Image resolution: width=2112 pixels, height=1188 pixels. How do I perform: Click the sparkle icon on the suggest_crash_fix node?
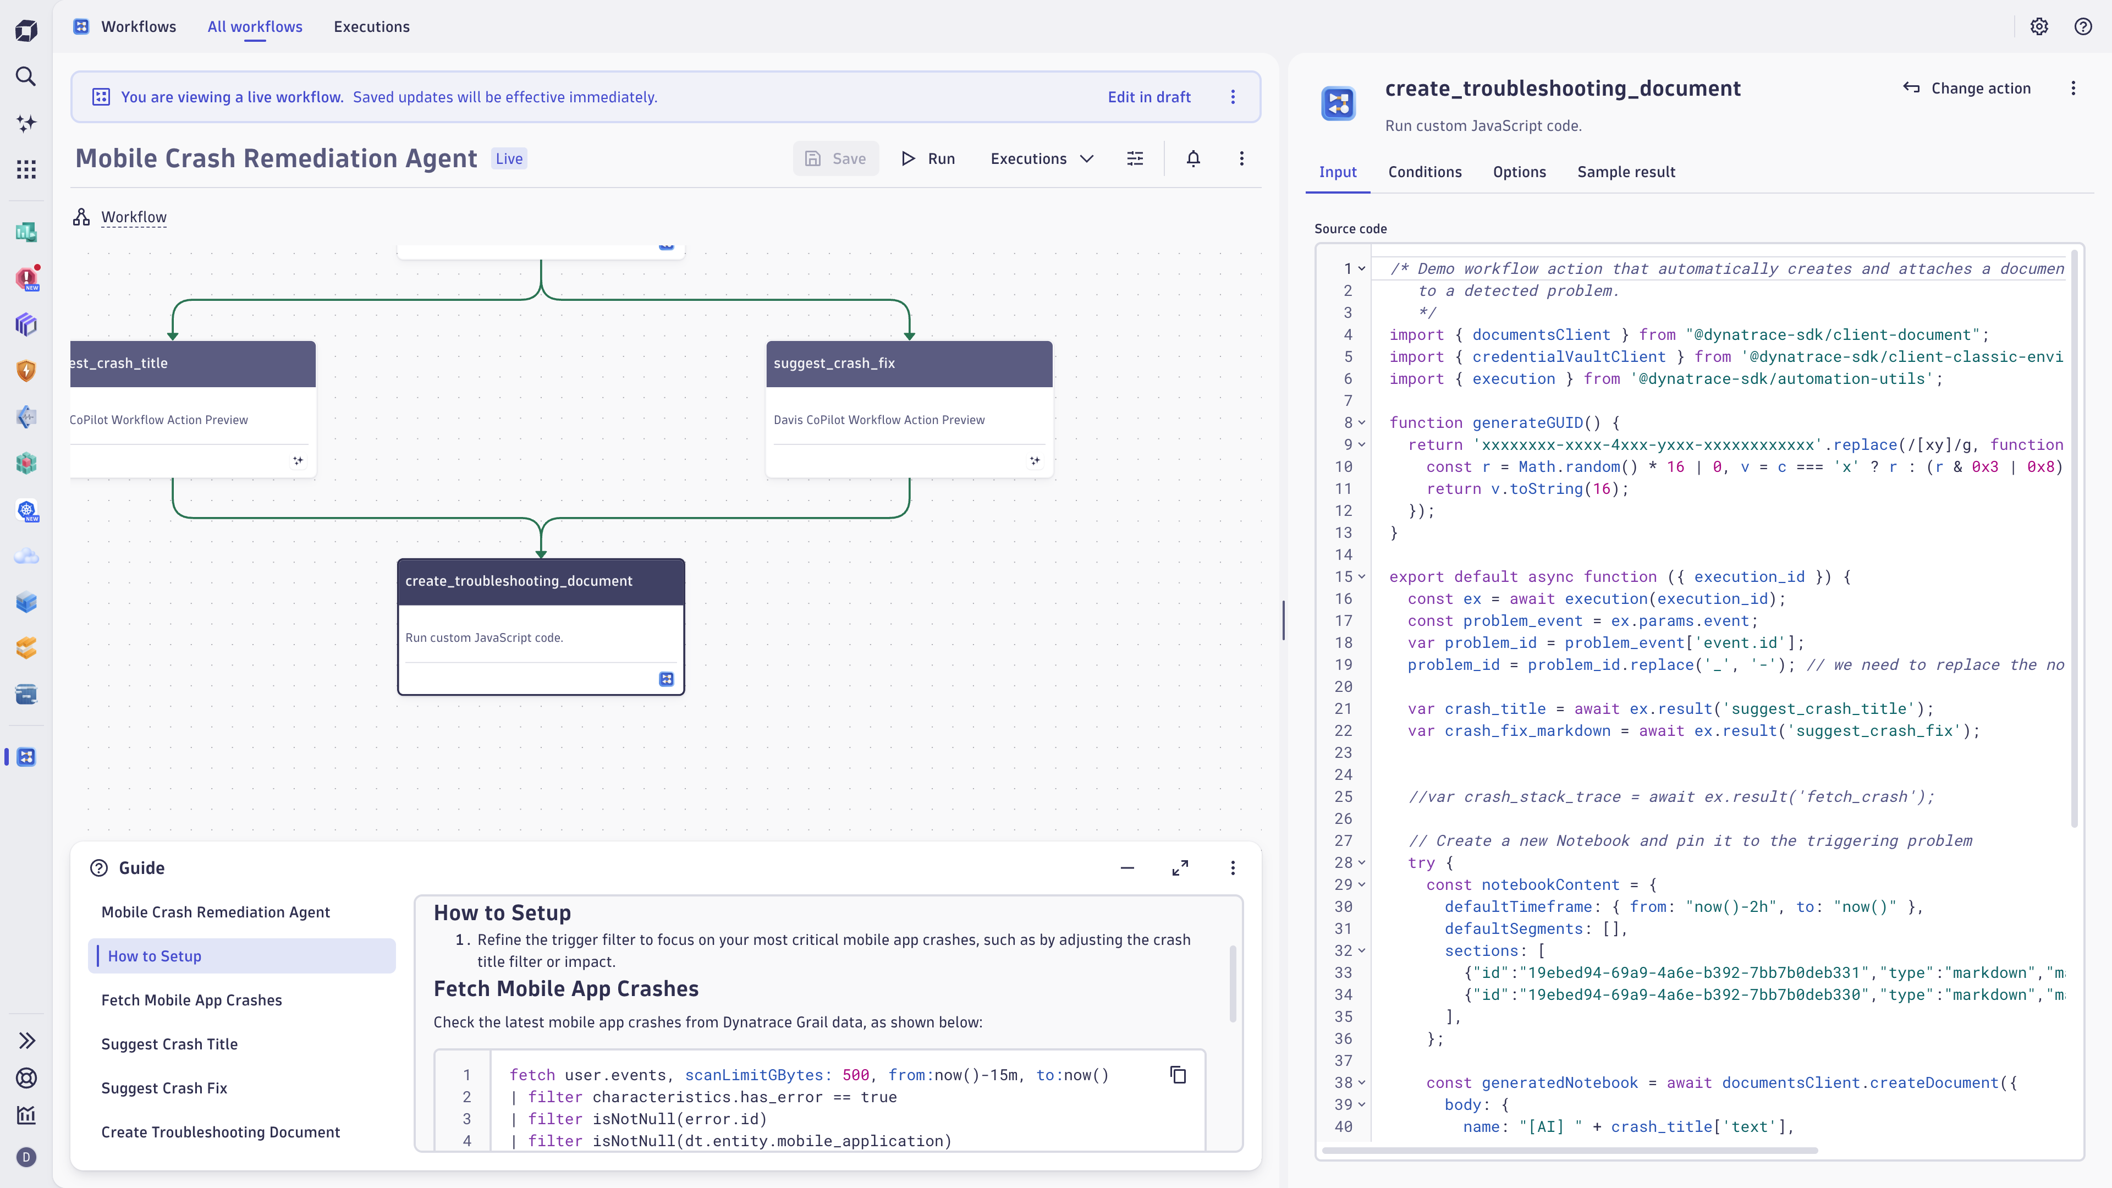(1035, 461)
